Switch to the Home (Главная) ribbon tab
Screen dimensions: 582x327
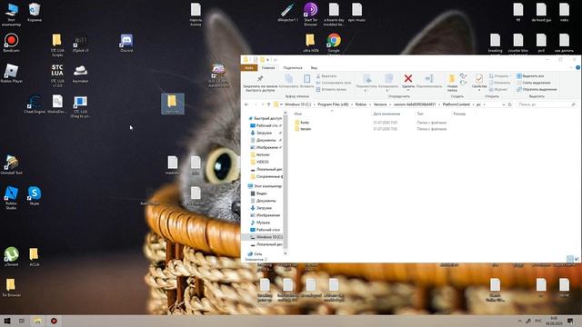point(268,68)
